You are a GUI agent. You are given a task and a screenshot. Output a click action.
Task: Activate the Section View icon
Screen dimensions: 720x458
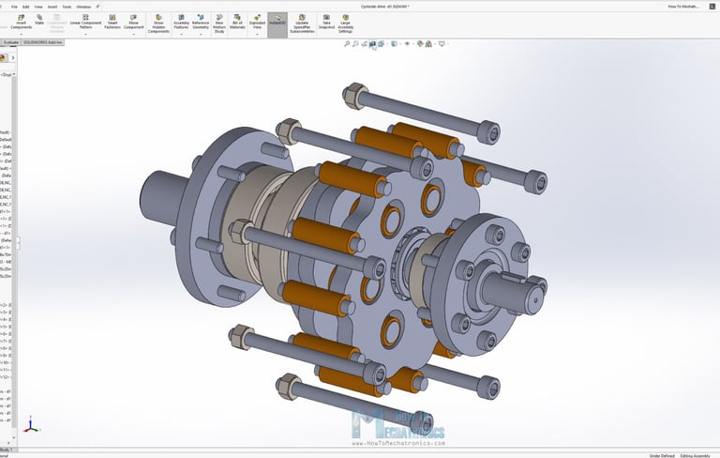[x=372, y=44]
